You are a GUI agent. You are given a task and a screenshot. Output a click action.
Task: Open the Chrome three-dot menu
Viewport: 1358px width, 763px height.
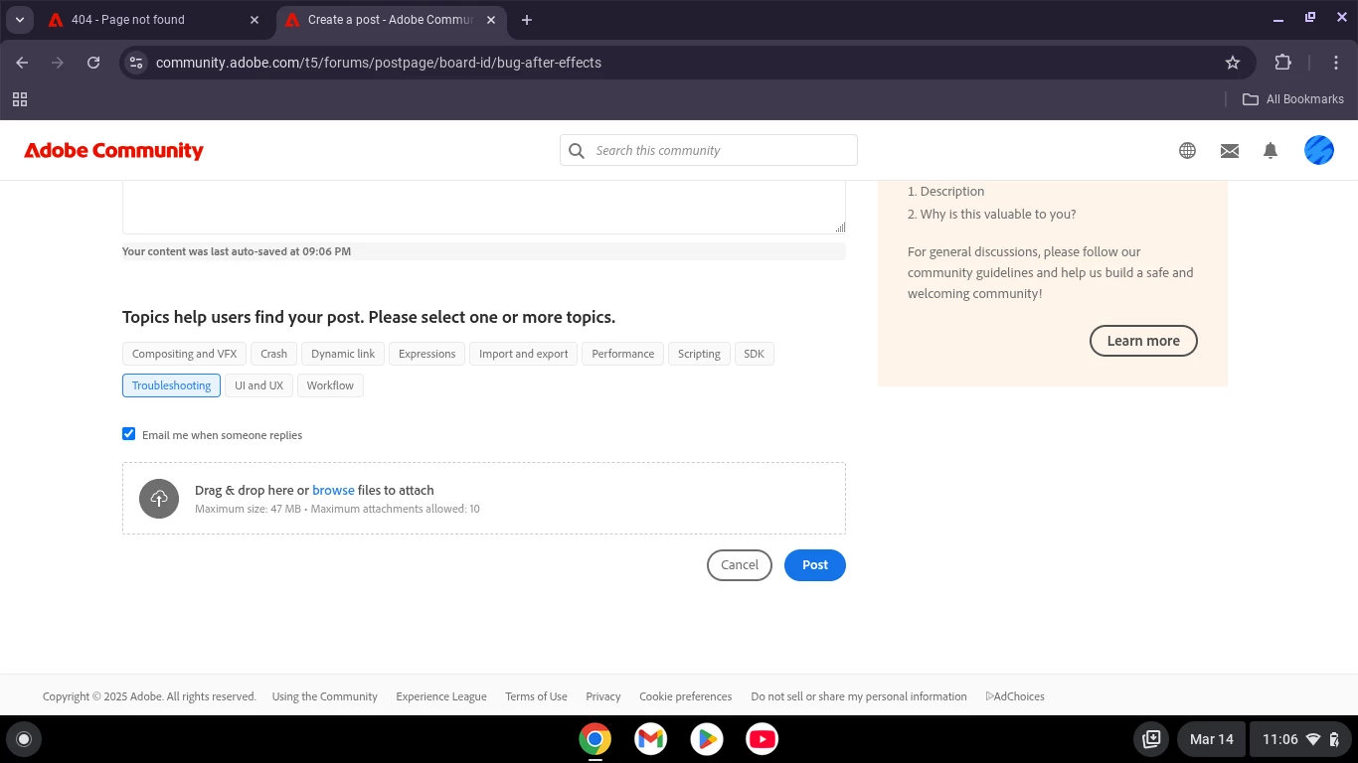1336,63
